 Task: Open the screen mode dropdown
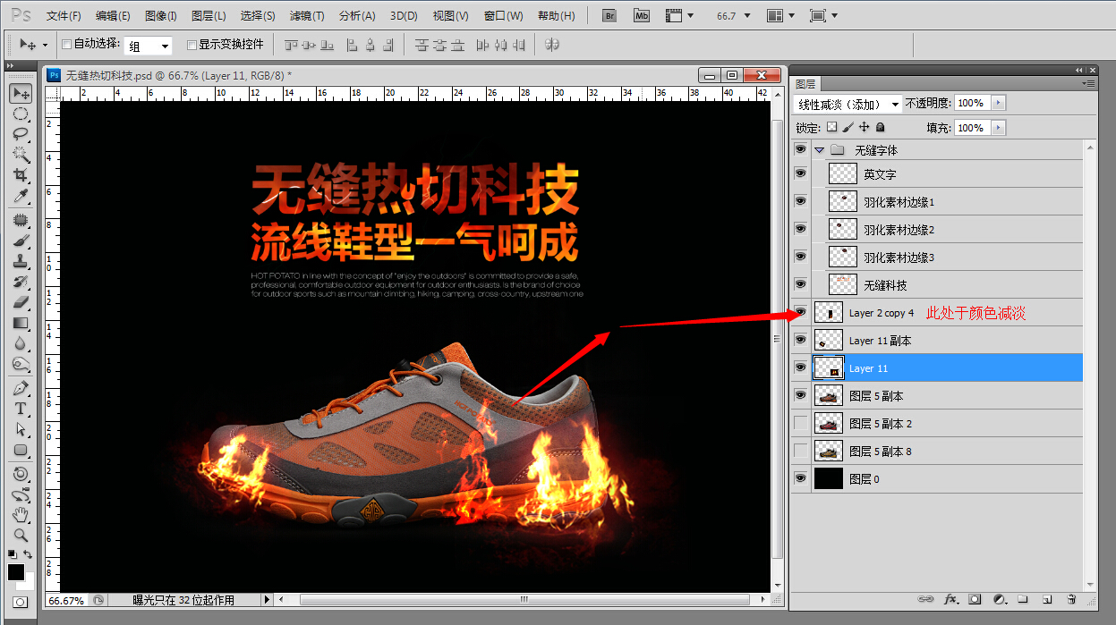click(x=823, y=16)
